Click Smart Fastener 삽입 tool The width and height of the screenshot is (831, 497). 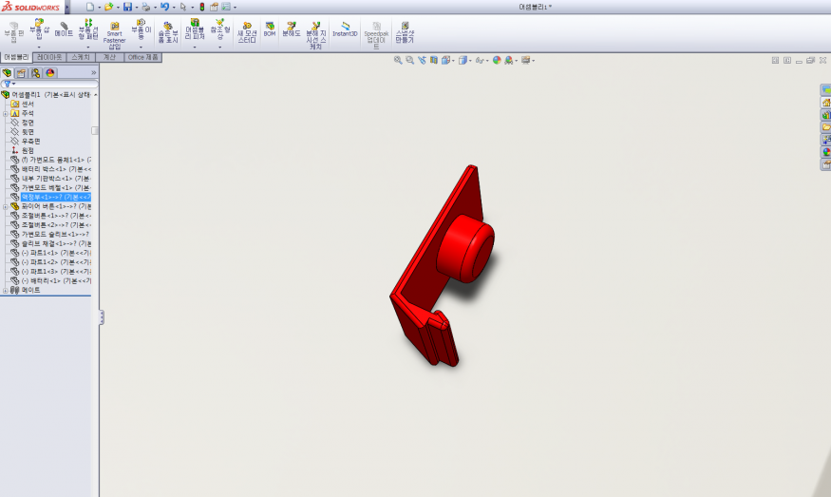115,35
